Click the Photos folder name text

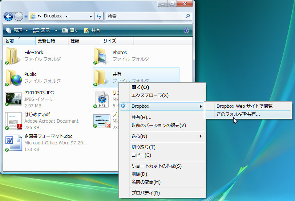coord(120,52)
